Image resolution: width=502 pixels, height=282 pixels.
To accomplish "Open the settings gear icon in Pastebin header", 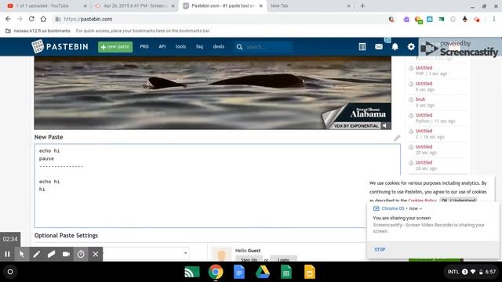I will point(411,47).
